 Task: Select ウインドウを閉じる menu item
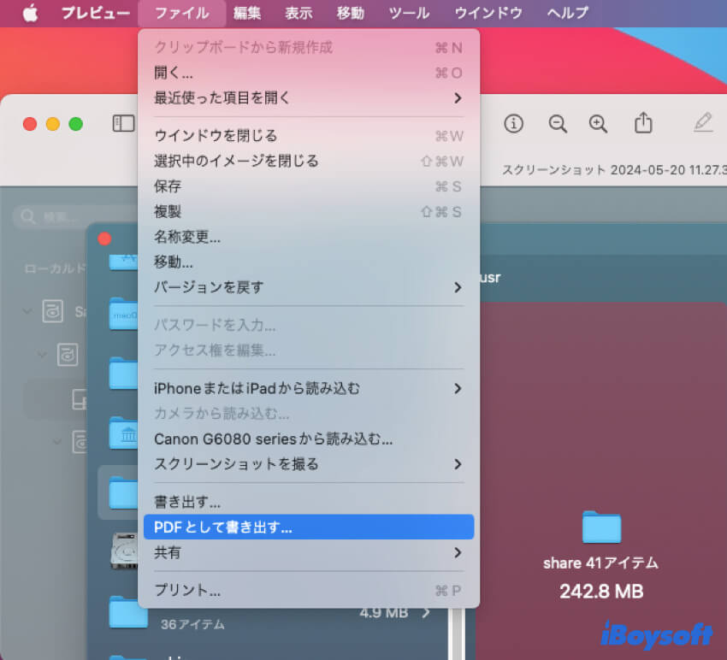pos(309,136)
